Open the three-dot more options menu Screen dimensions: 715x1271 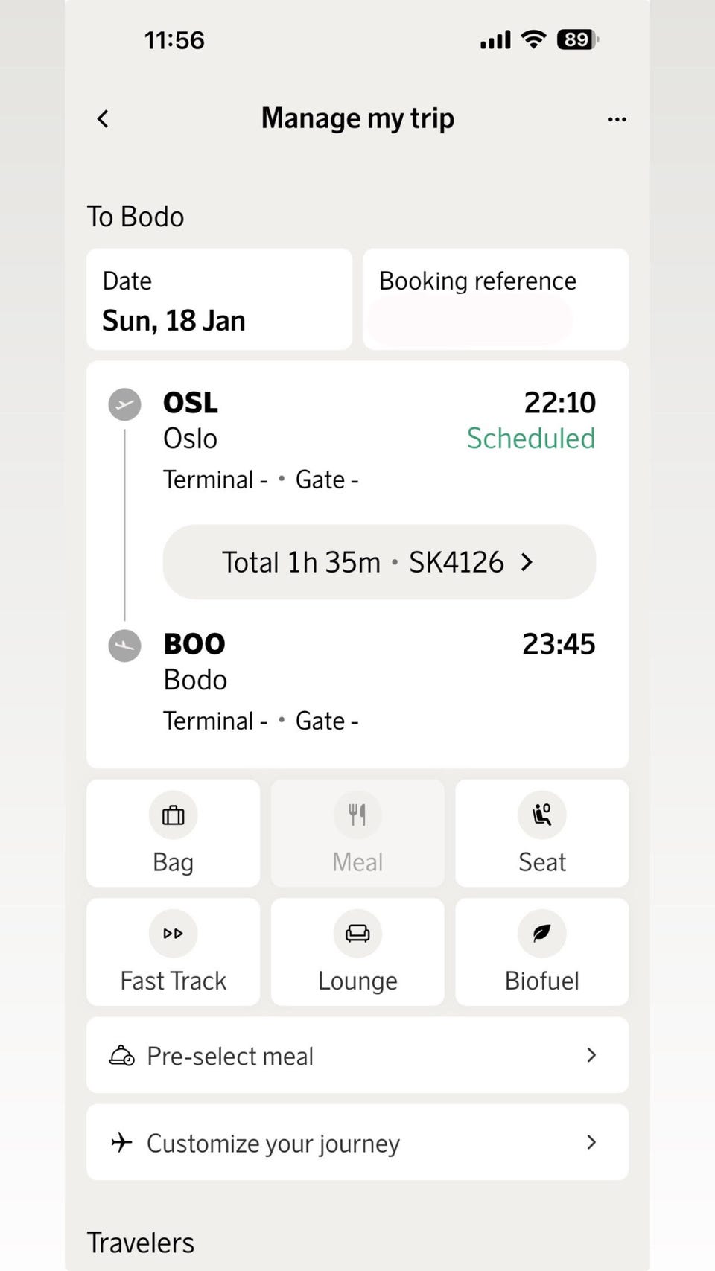[x=617, y=119]
